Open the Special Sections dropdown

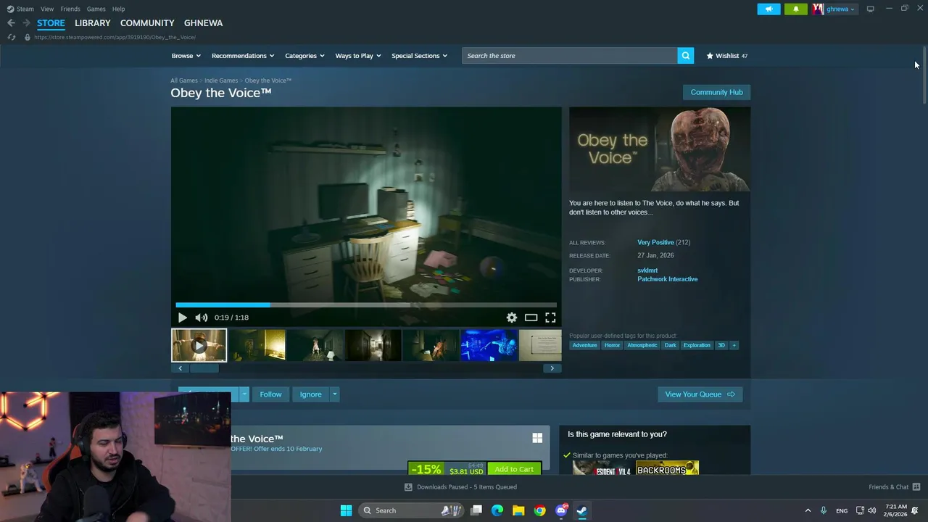(419, 56)
